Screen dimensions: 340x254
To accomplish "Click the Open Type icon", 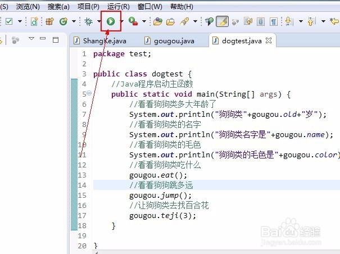I will 158,21.
